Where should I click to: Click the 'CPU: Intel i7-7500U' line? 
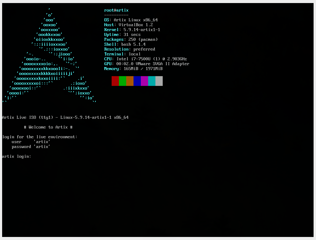pos(145,59)
